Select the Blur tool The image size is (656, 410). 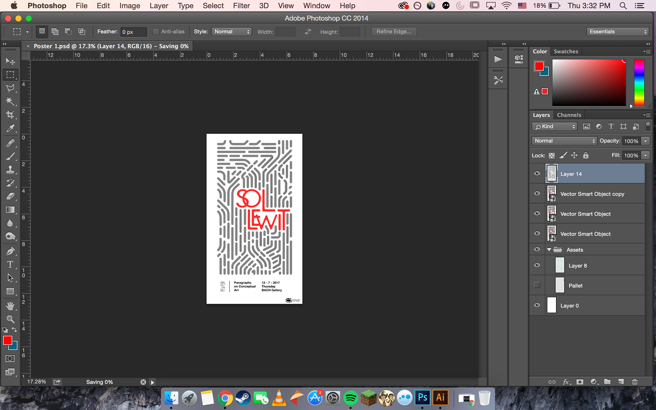[x=10, y=223]
